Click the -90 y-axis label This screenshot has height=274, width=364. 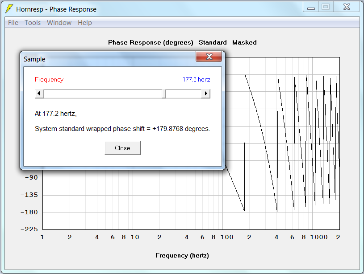point(31,178)
